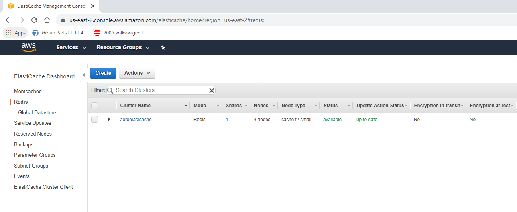This screenshot has width=517, height=212.
Task: Open ElastiCache Dashboard in sidebar
Action: [x=44, y=76]
